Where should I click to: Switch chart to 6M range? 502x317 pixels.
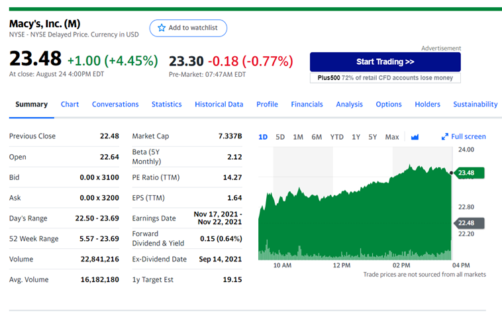[317, 137]
